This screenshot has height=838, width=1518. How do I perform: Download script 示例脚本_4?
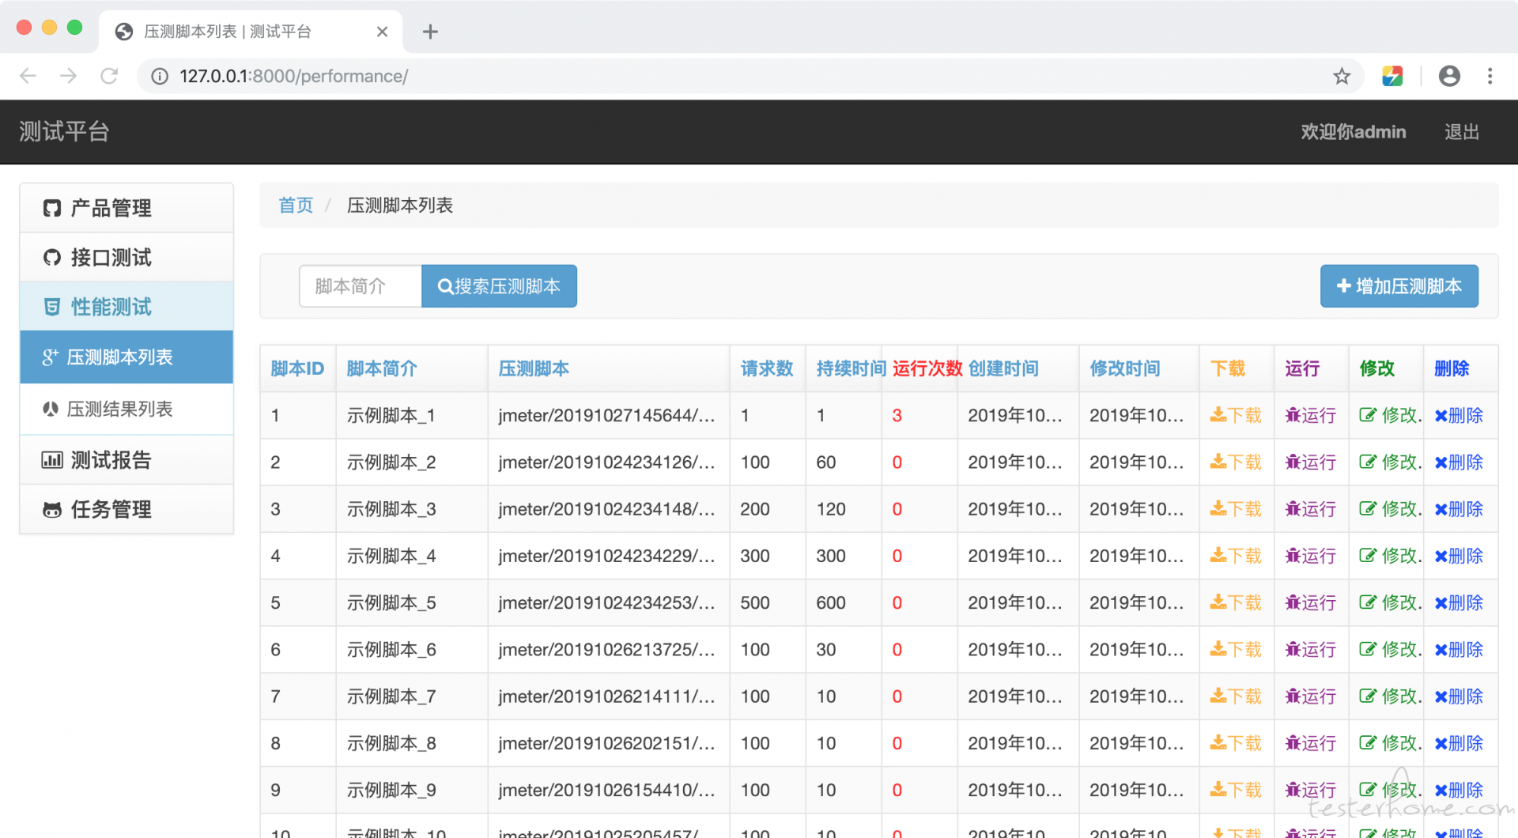click(1236, 556)
